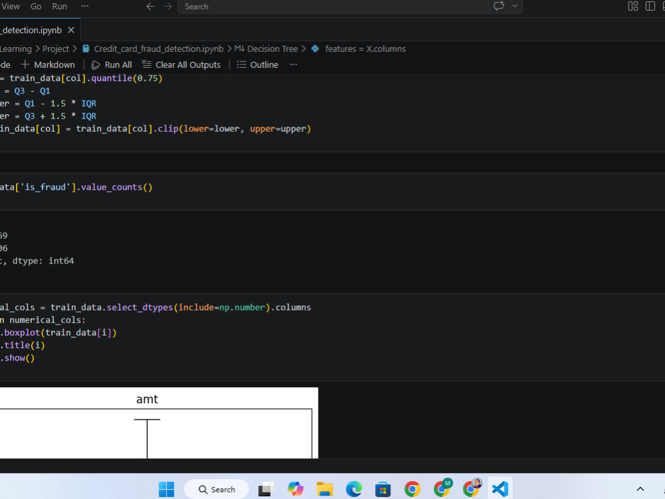Open the Go menu
The width and height of the screenshot is (665, 499).
coord(36,7)
